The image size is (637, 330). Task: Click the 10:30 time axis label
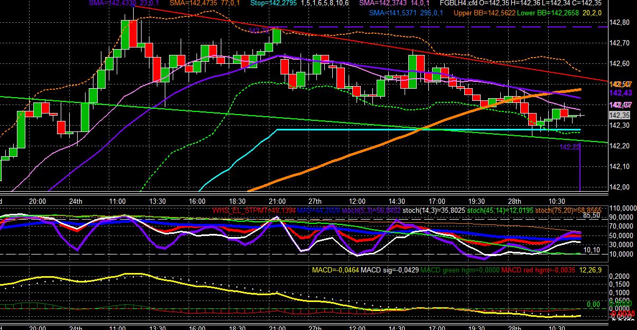click(x=557, y=201)
